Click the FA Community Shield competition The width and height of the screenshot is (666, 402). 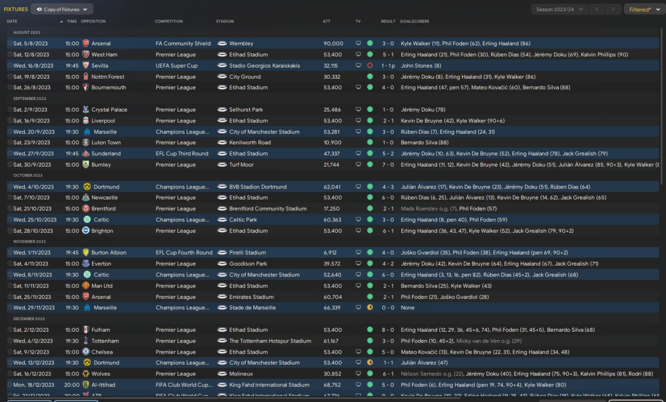point(183,44)
